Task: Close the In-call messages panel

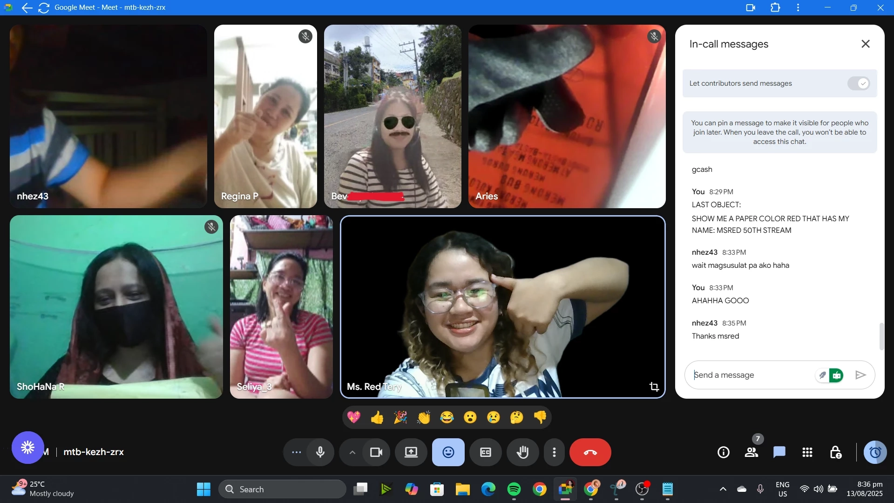Action: (866, 44)
